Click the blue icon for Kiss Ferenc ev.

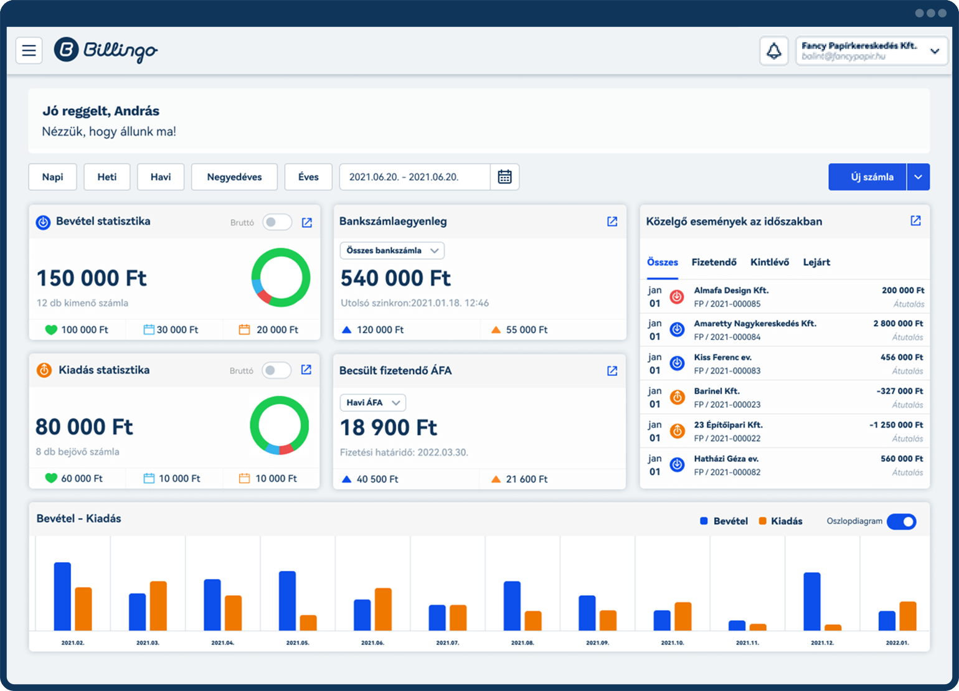coord(677,364)
